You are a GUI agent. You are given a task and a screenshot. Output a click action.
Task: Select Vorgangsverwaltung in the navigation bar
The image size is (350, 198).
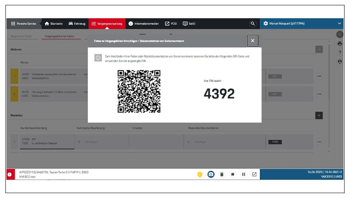pyautogui.click(x=107, y=24)
